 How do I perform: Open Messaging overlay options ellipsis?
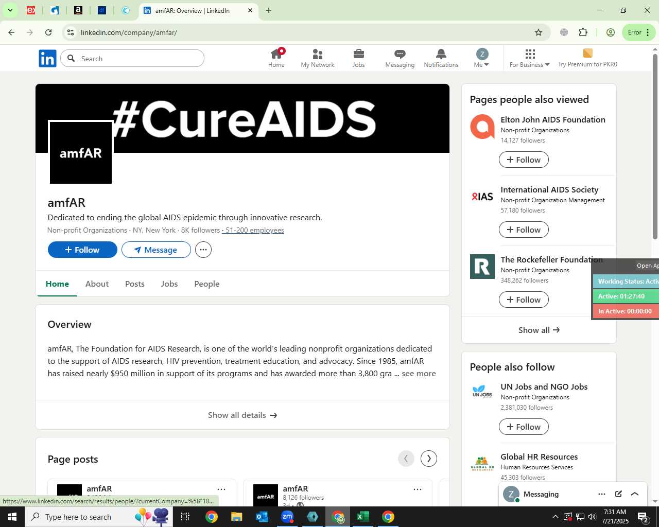point(602,494)
